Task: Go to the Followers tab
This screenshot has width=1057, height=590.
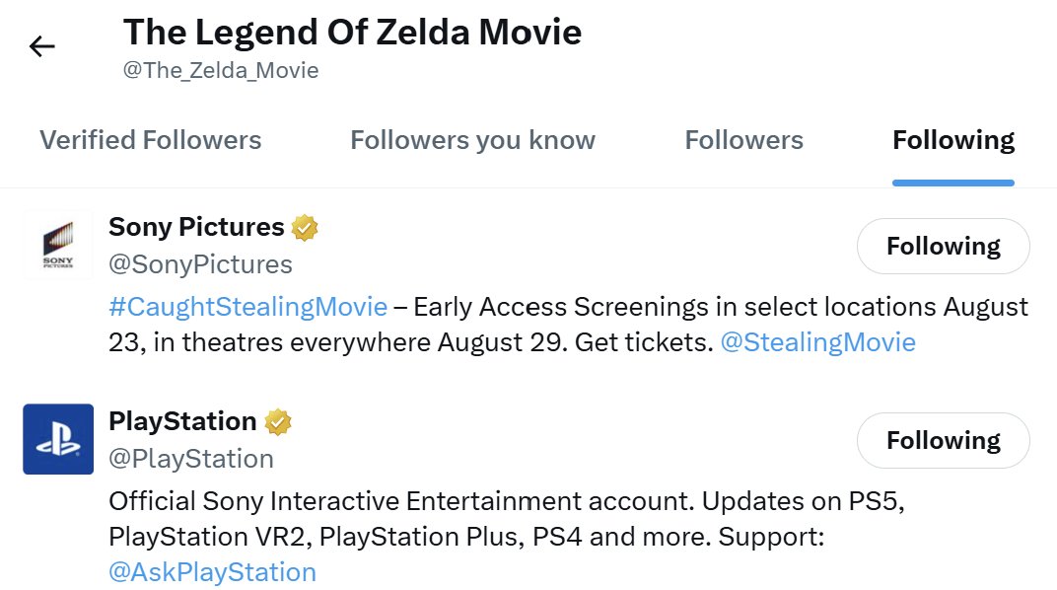Action: click(x=743, y=140)
